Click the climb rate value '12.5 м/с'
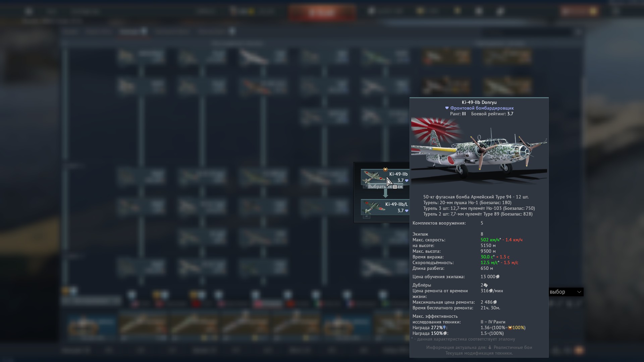The height and width of the screenshot is (362, 644). (x=489, y=262)
